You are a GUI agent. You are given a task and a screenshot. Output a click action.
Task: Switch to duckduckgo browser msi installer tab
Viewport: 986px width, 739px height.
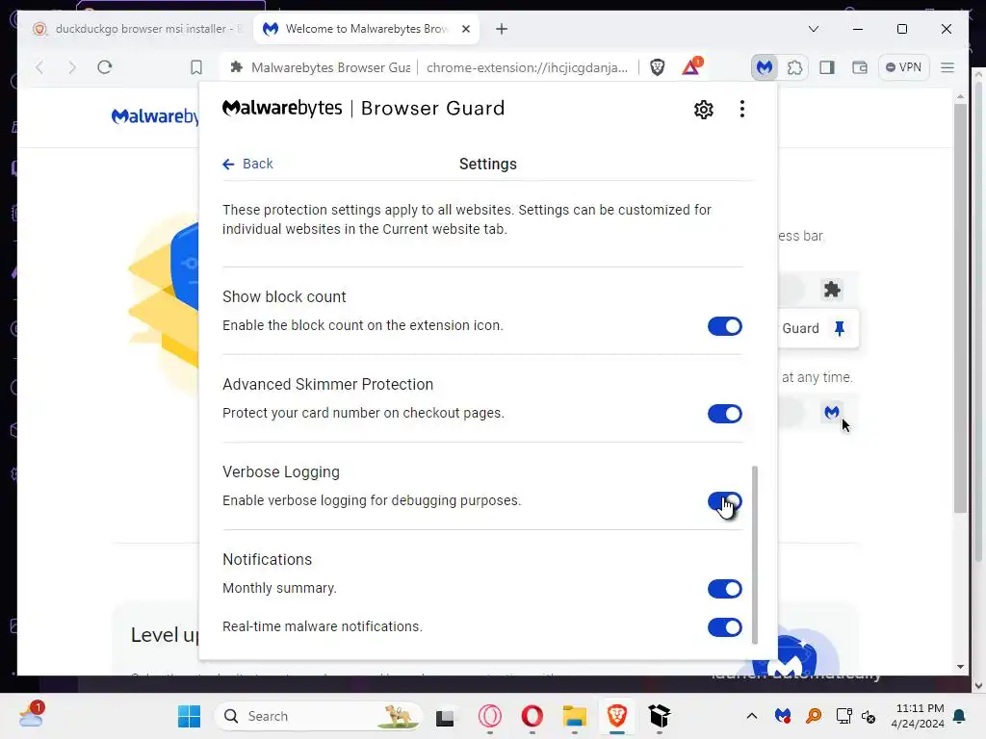point(138,29)
